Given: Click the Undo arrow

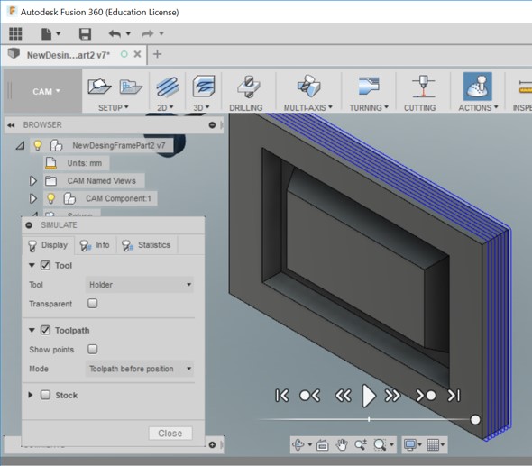Looking at the screenshot, I should (x=115, y=33).
